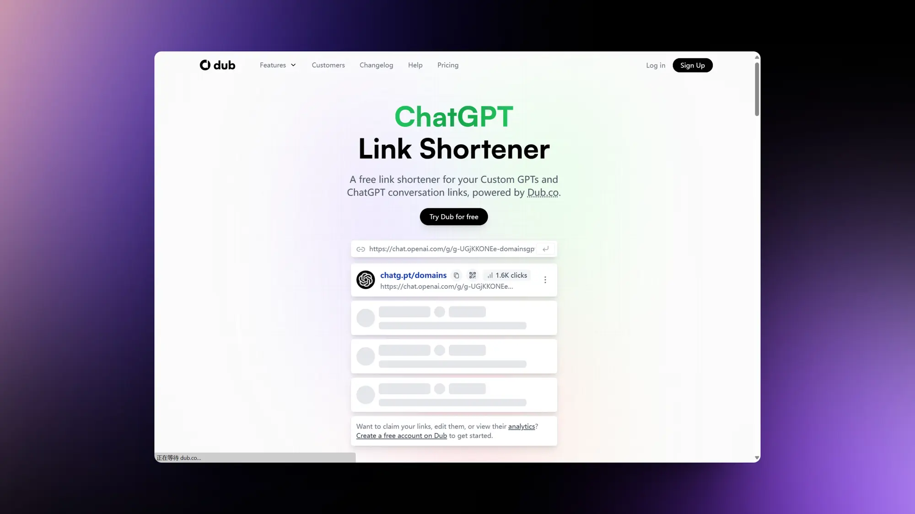
Task: Click the link chain icon in input field
Action: click(x=361, y=249)
